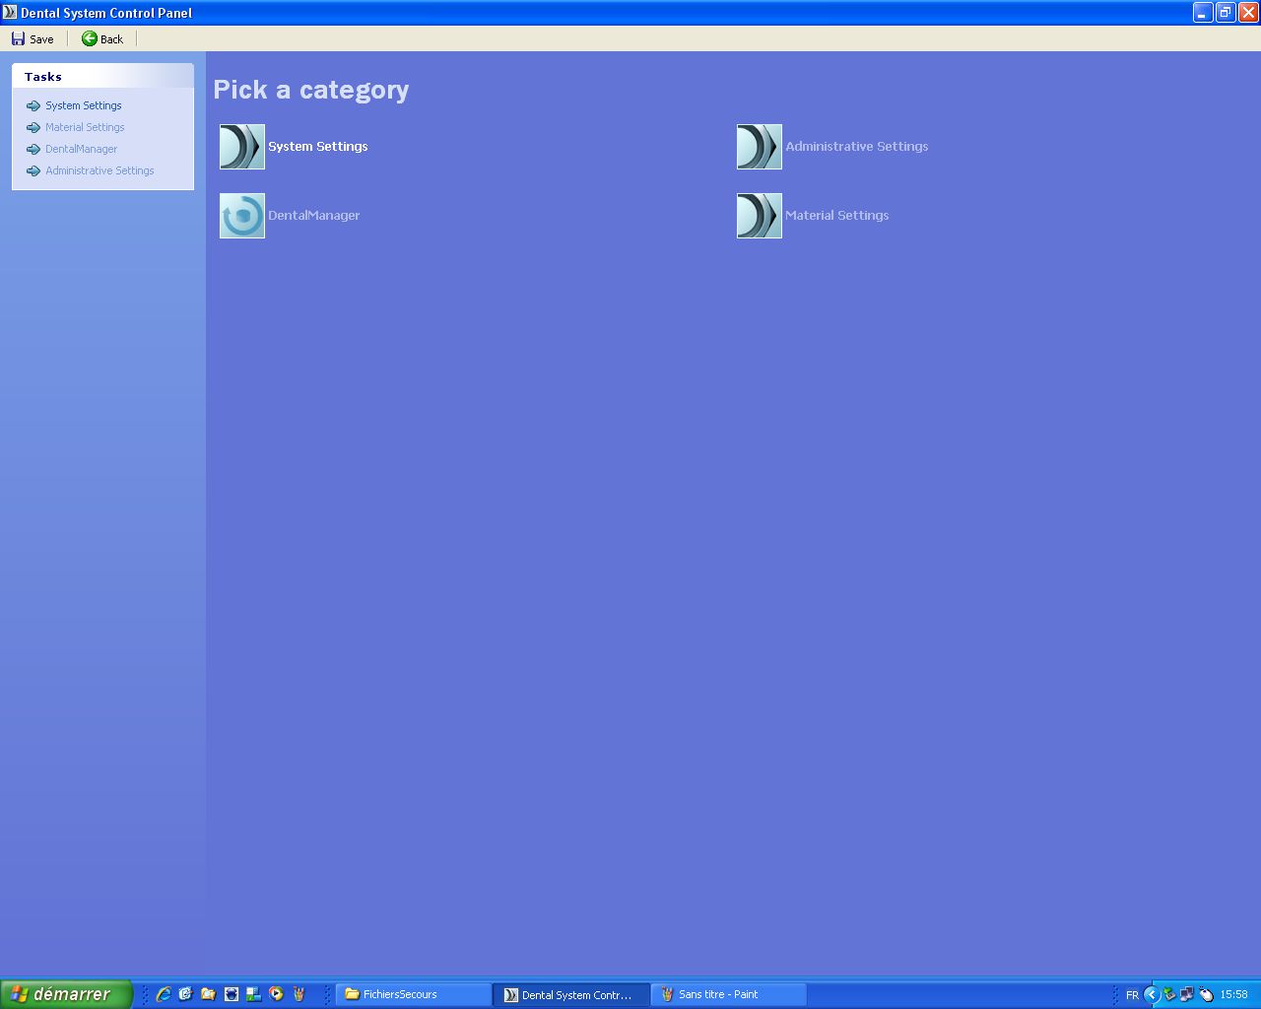Open the démarrer Start menu
This screenshot has height=1009, width=1261.
coord(66,994)
